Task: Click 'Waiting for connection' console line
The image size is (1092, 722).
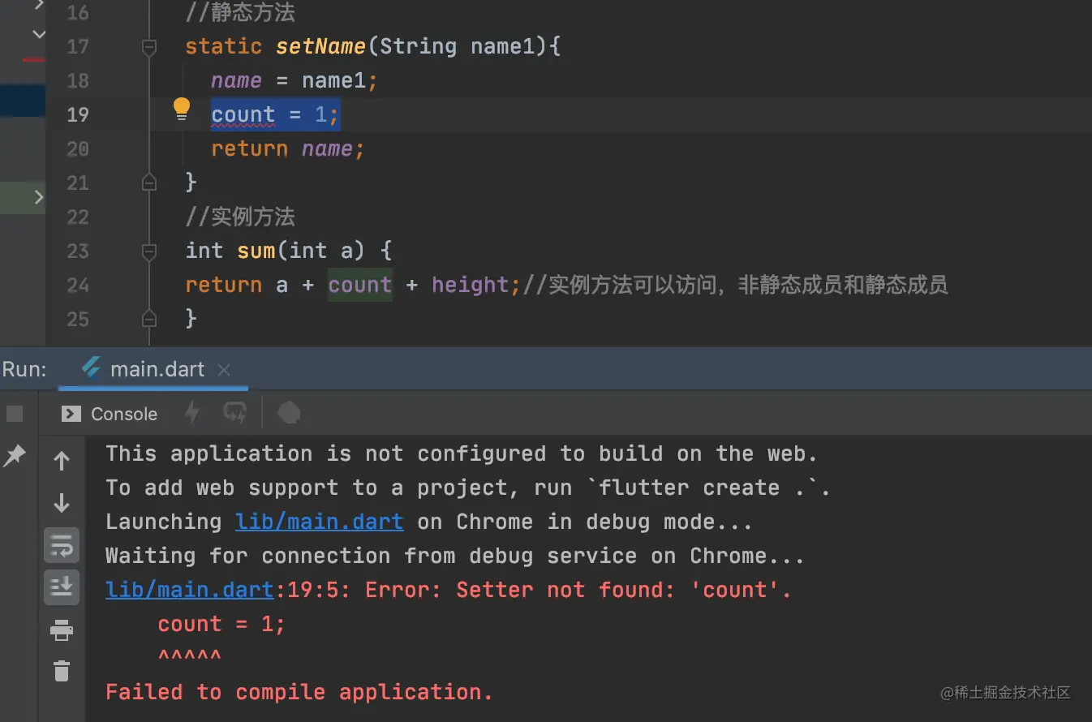Action: 454,556
